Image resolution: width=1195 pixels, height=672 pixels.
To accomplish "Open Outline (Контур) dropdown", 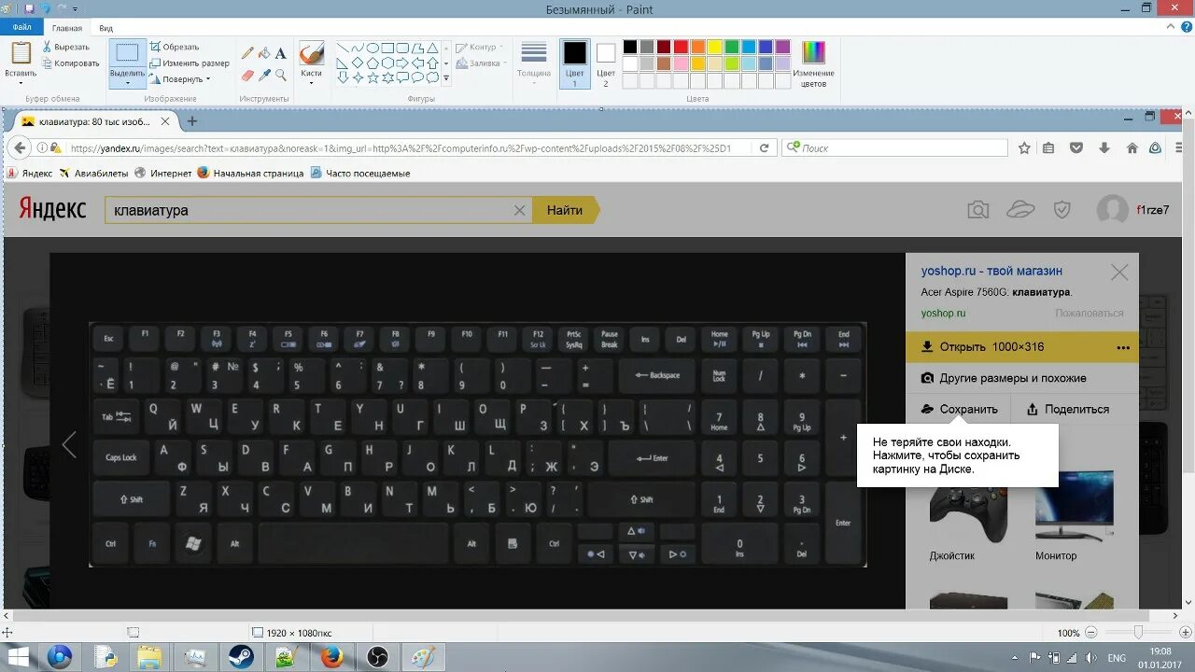I will point(479,48).
